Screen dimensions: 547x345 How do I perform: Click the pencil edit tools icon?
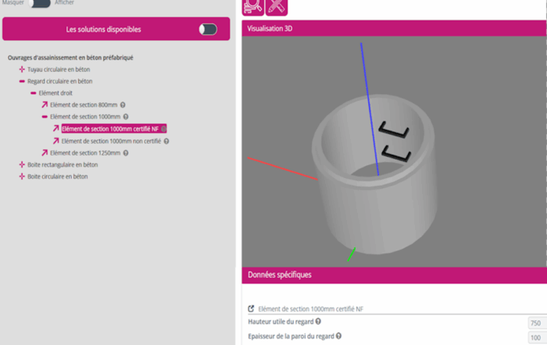(x=277, y=7)
